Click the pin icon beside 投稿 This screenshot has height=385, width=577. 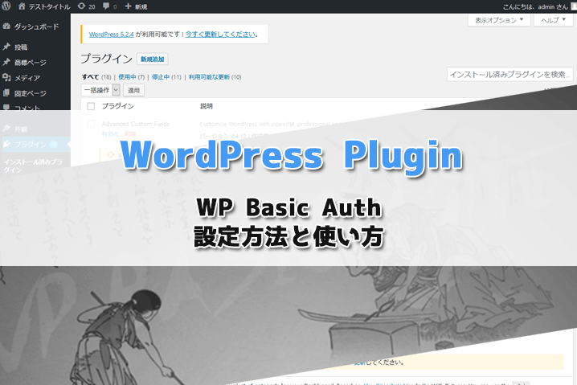6,47
